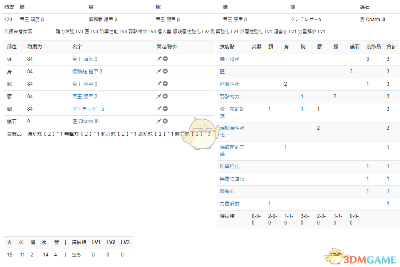Open the 帝王 腕甲 β link
The width and height of the screenshot is (400, 267).
[85, 84]
